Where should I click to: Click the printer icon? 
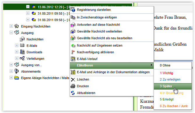pyautogui.click(x=73, y=86)
